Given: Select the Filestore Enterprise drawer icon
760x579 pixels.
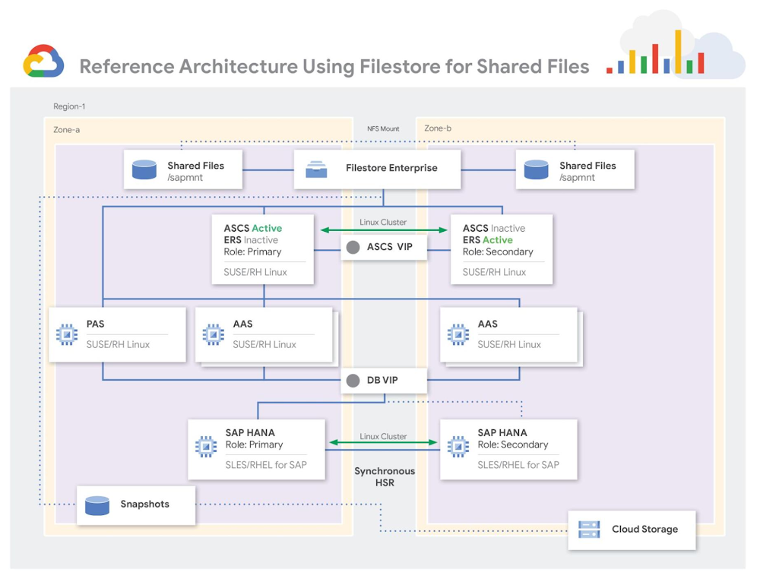Looking at the screenshot, I should tap(316, 169).
